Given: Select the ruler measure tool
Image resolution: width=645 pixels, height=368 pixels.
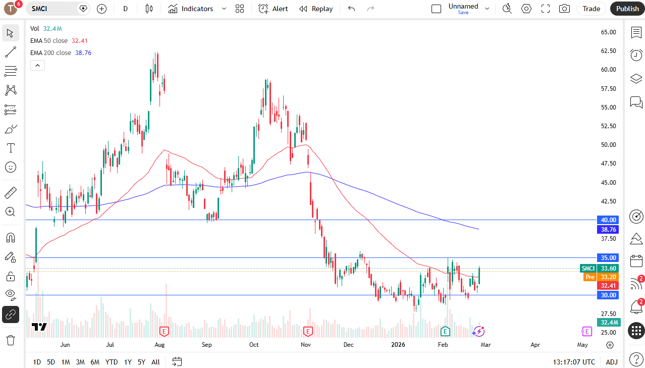Looking at the screenshot, I should pyautogui.click(x=10, y=192).
